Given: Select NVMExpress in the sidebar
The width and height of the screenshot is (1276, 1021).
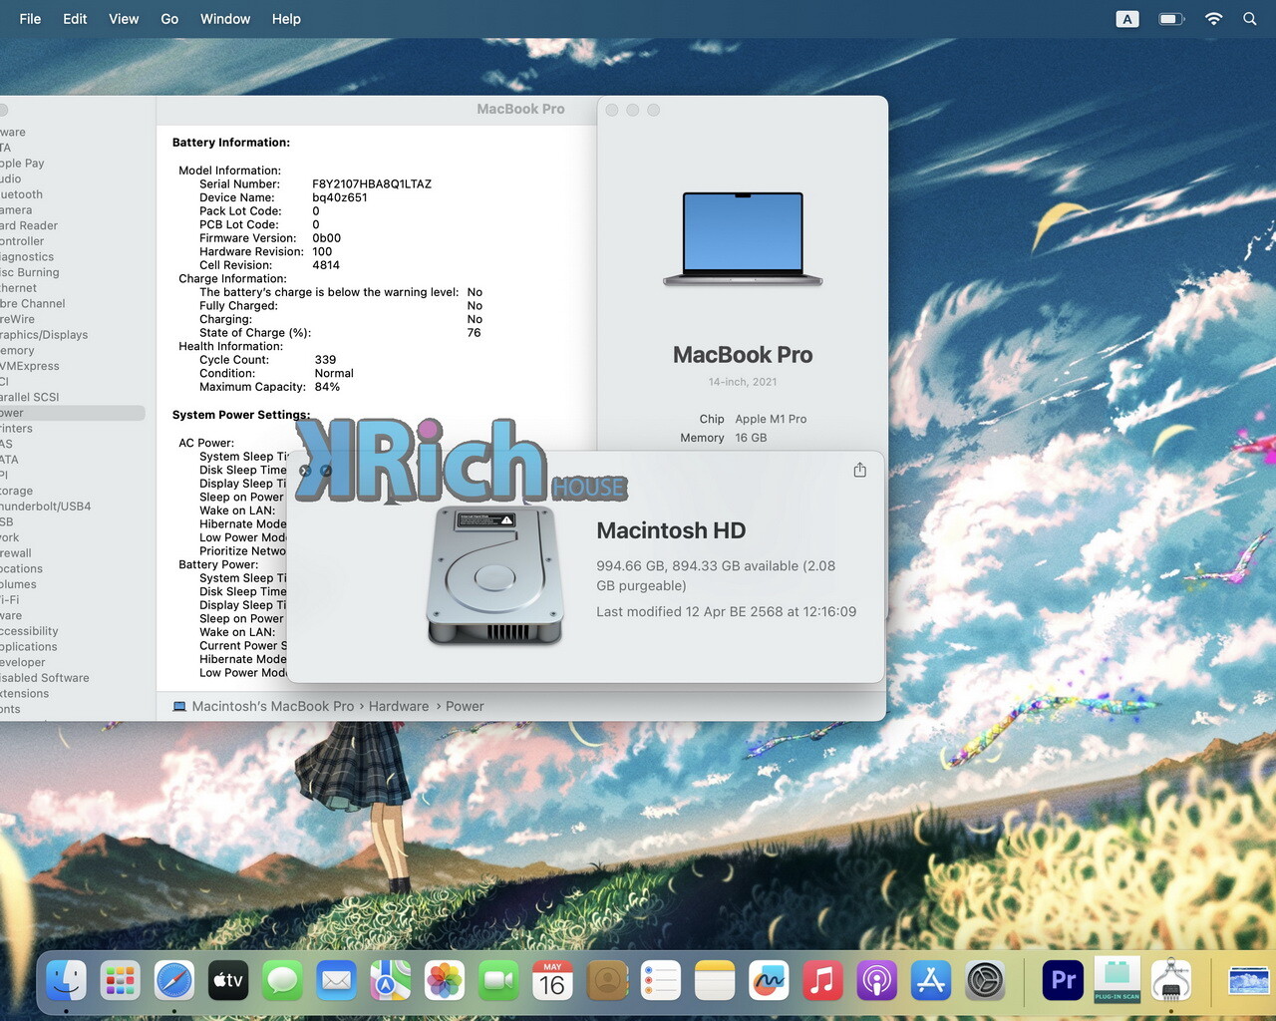Looking at the screenshot, I should (x=30, y=366).
